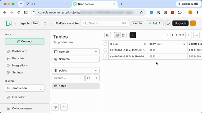Toggle the side panel icon
The image size is (202, 113).
108,35
